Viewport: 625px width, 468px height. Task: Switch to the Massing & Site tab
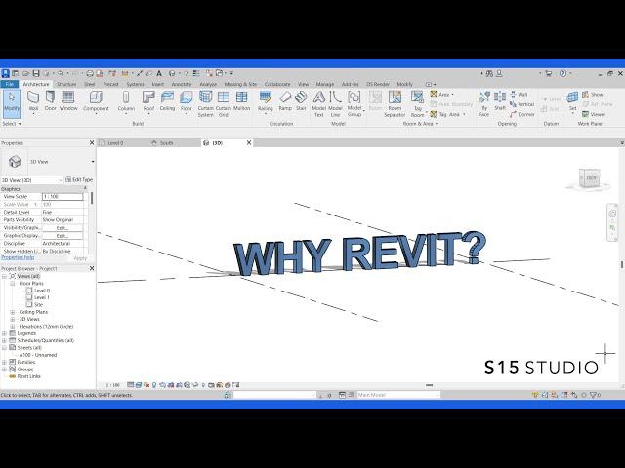pos(240,84)
